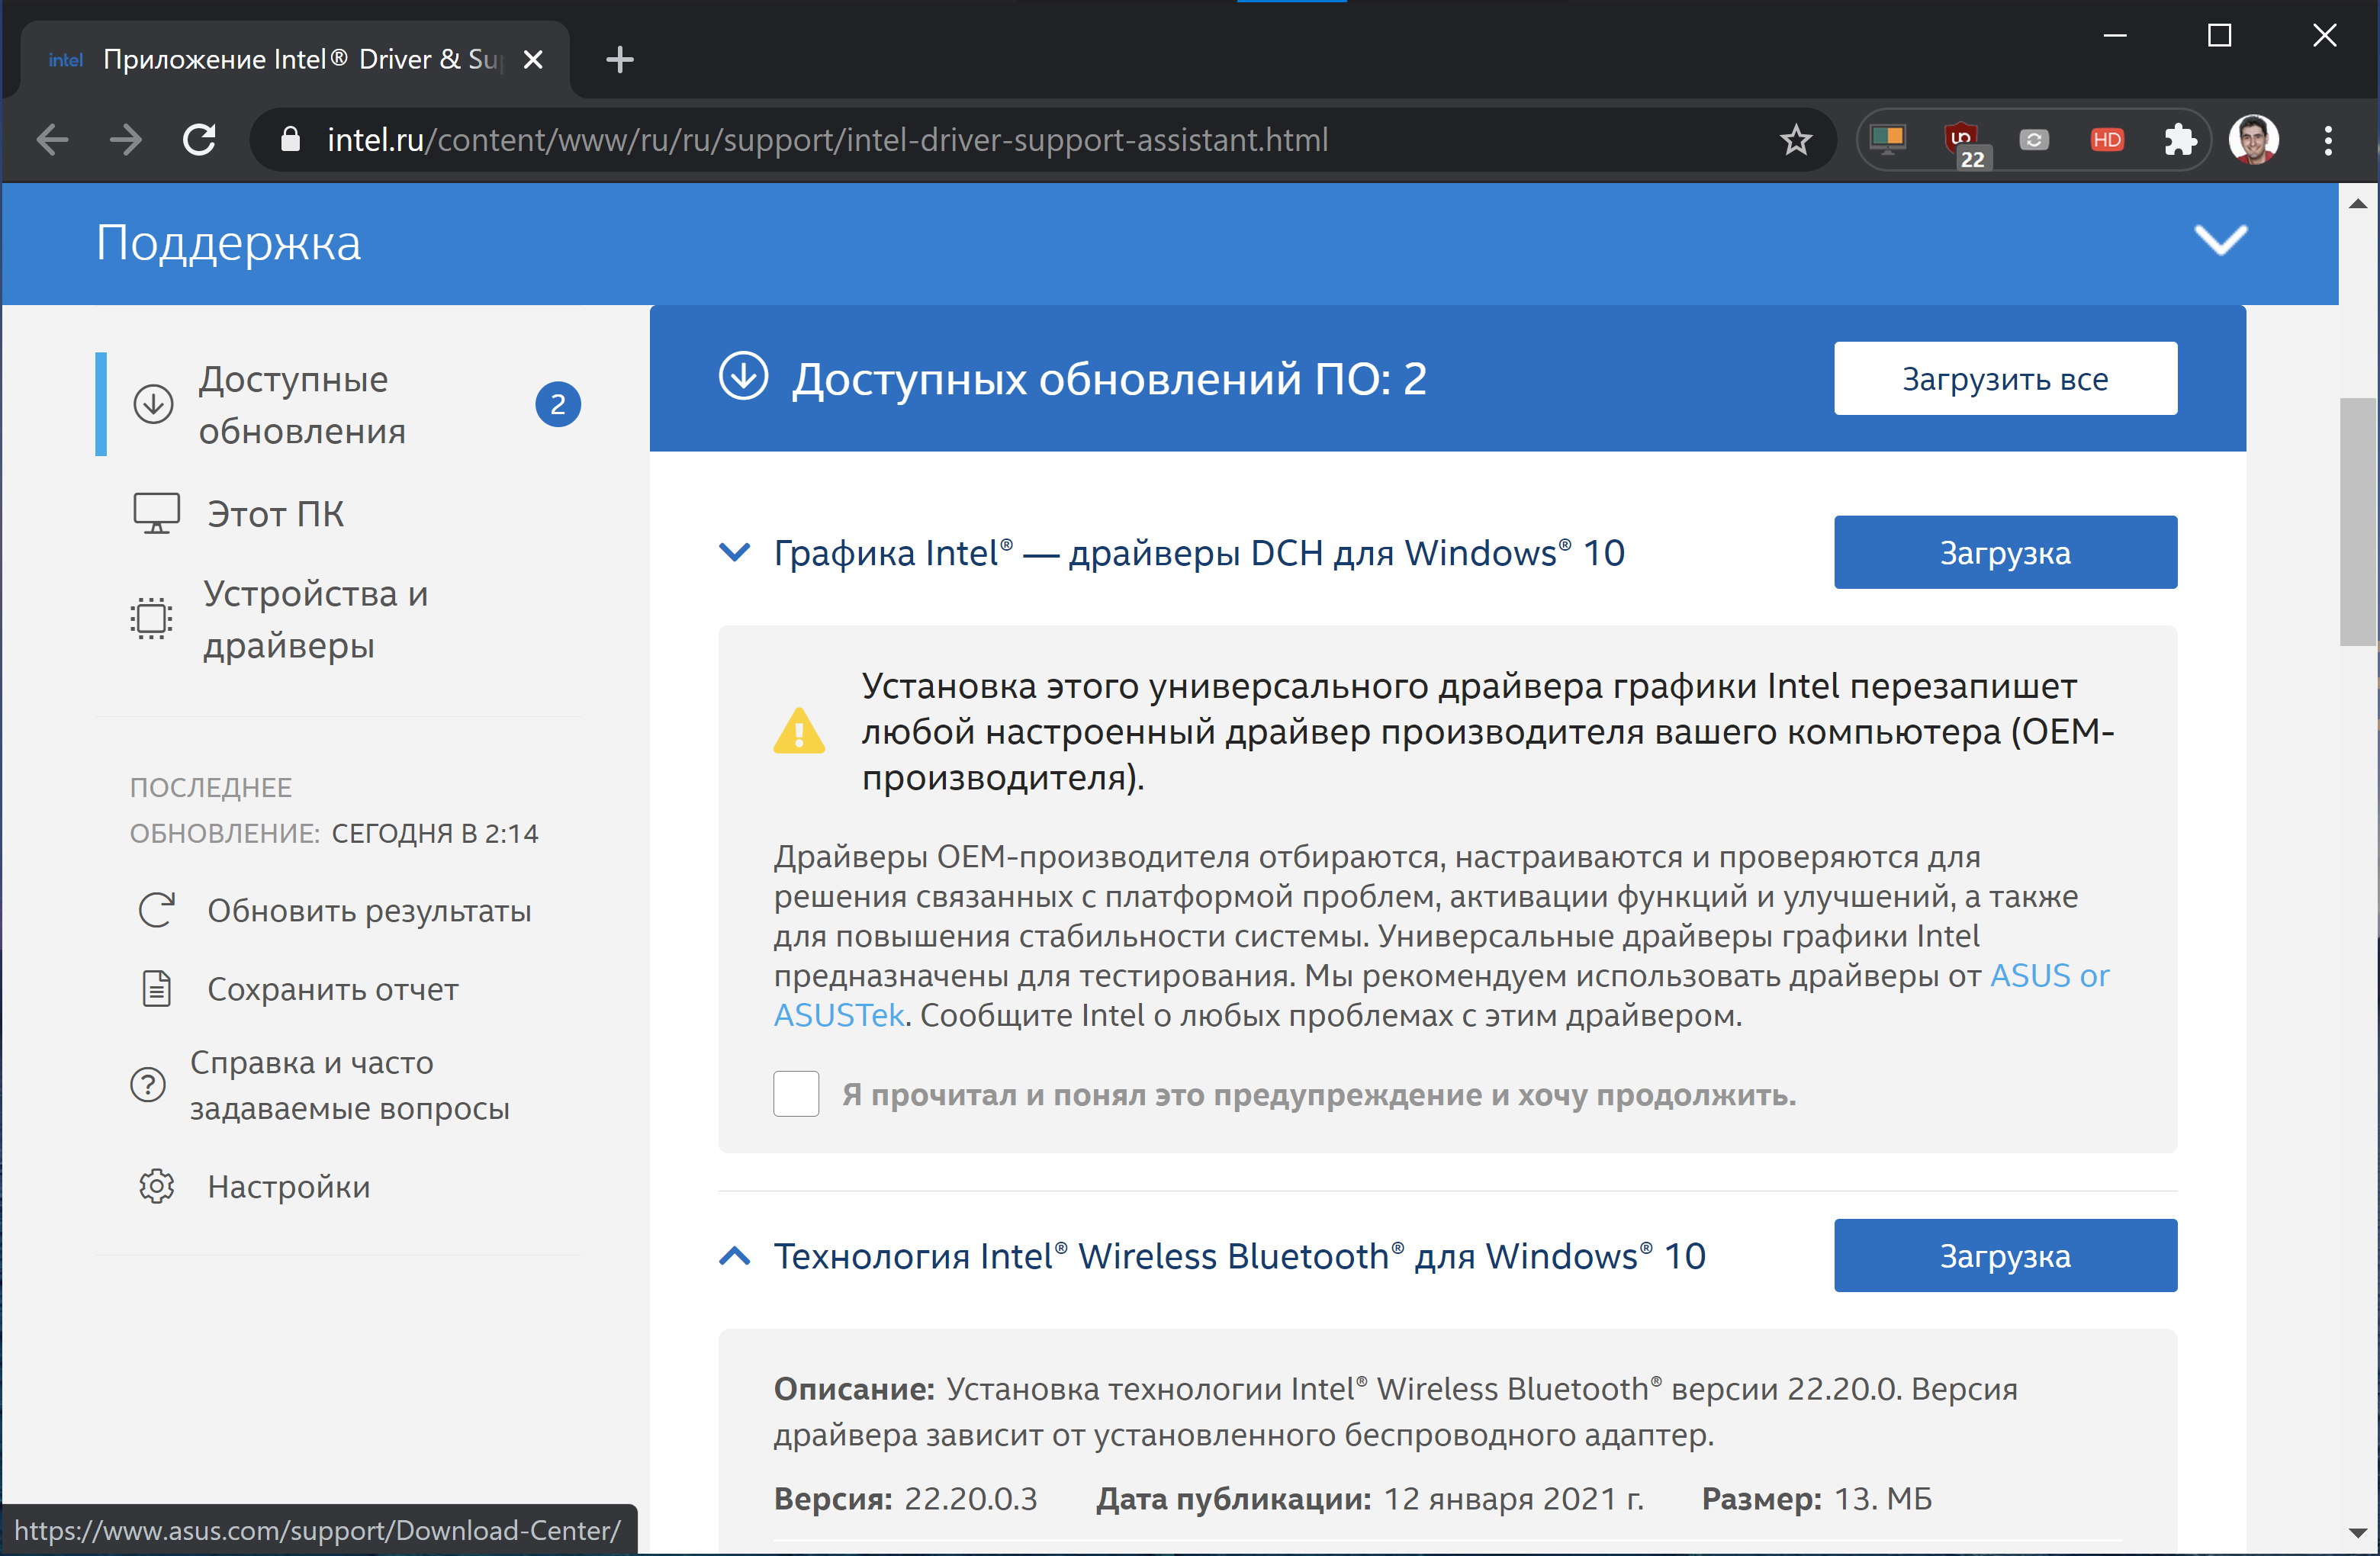This screenshot has width=2380, height=1556.
Task: Click the gear icon beside Настройки
Action: [x=156, y=1186]
